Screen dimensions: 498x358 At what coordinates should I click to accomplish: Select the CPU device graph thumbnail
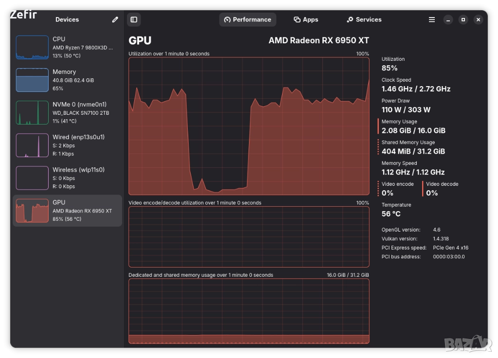32,47
